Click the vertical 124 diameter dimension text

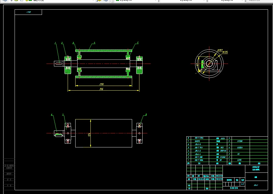(x=89, y=135)
